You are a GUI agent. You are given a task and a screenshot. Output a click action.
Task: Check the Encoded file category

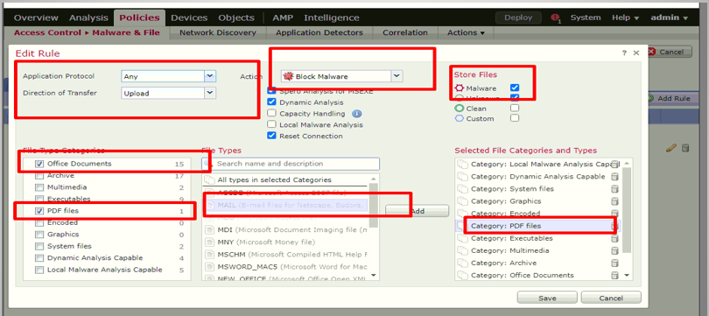click(39, 222)
